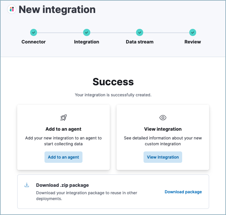Click the New integration page title
This screenshot has height=215, width=226.
(57, 10)
